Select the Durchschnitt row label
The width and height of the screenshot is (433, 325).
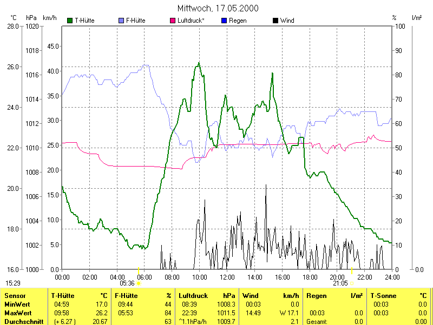[x=22, y=321]
